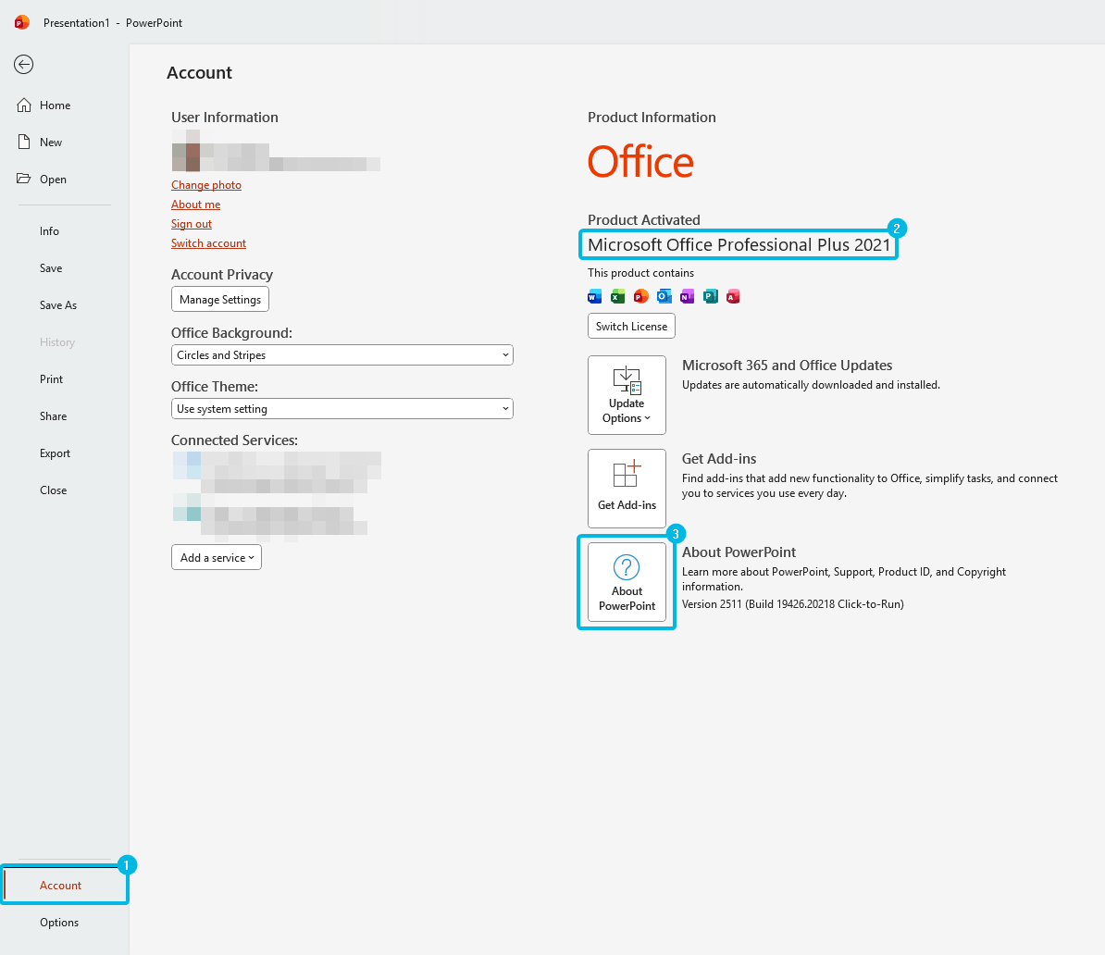Click the Switch account link
The image size is (1105, 955).
[208, 243]
